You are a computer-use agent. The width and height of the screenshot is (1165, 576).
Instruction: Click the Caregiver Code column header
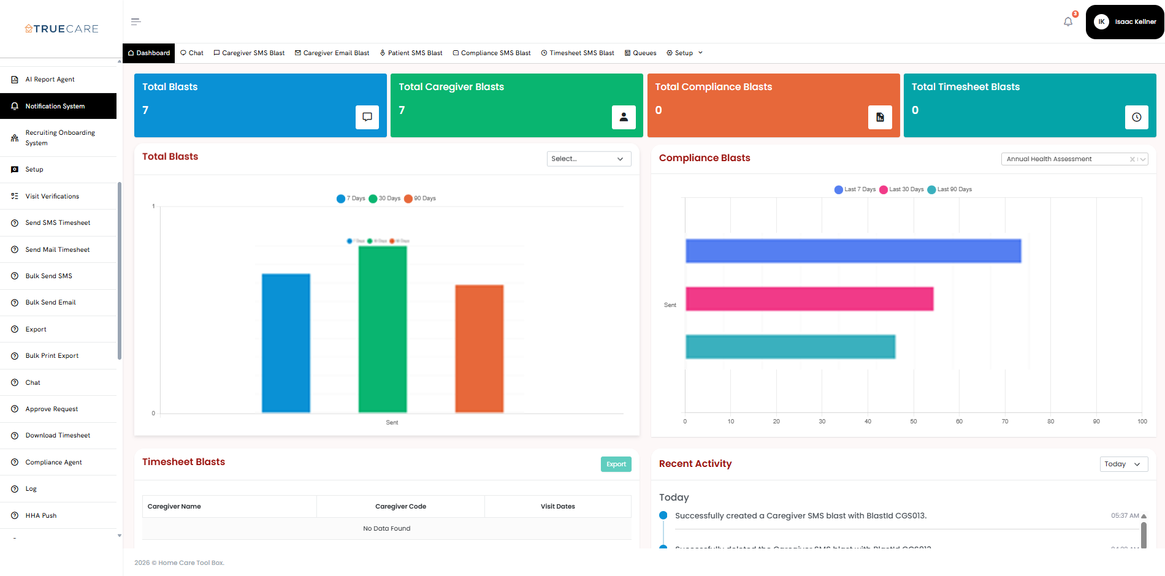400,507
